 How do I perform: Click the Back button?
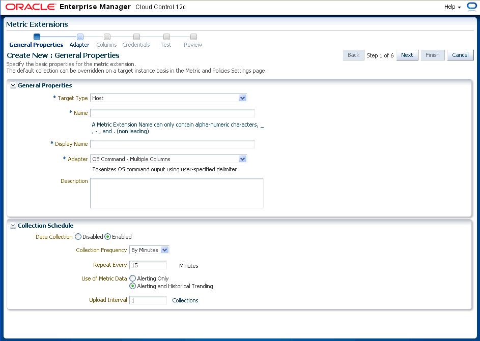click(354, 55)
